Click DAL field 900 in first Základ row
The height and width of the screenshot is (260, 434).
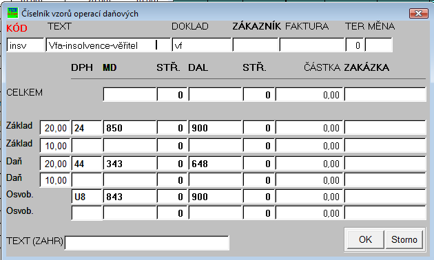pos(216,128)
